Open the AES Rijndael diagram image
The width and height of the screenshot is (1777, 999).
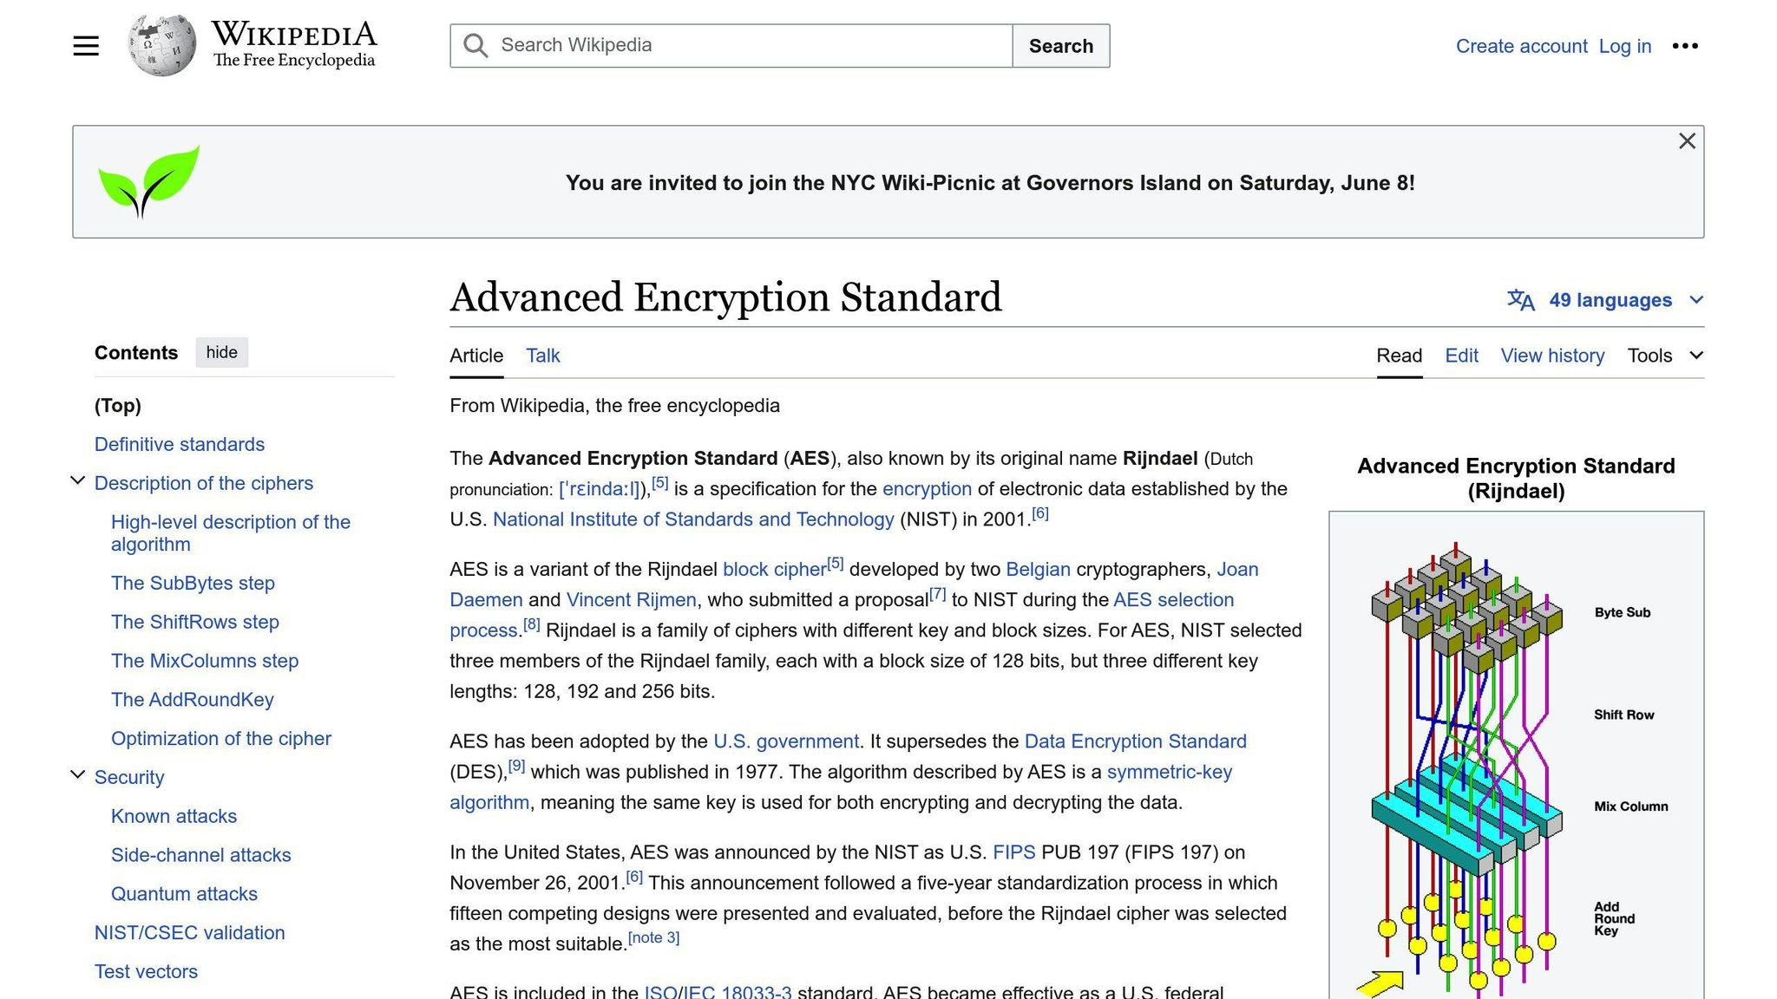pyautogui.click(x=1516, y=754)
